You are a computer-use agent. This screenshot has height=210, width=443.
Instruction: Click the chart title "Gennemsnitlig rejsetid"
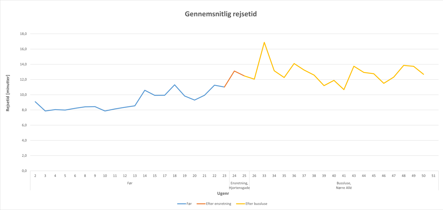tap(221, 14)
